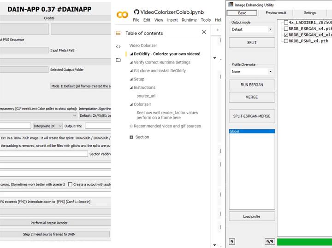
Task: Collapse the Colorize!! entry in table of contents
Action: pos(131,104)
